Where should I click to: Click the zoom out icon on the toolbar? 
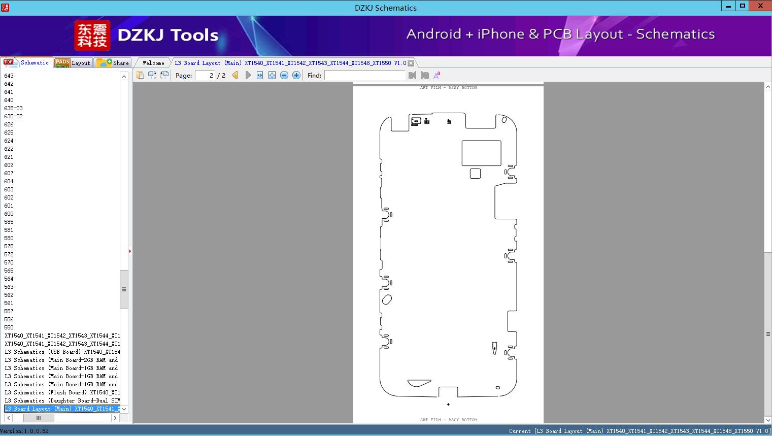click(284, 75)
